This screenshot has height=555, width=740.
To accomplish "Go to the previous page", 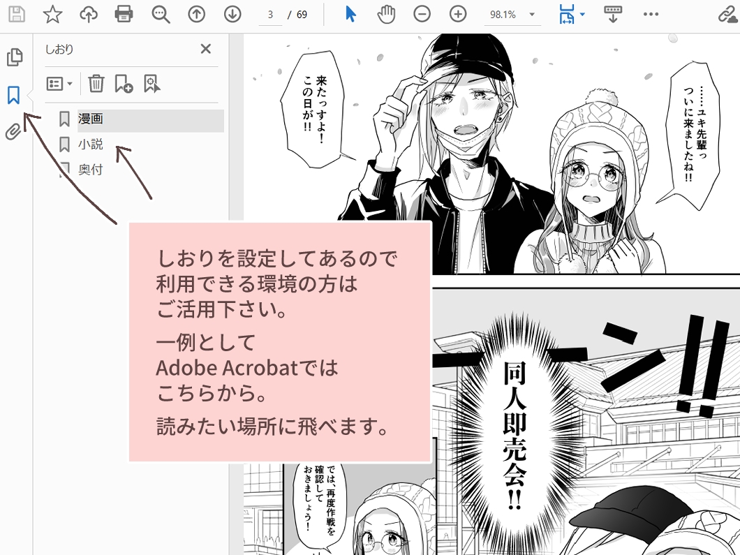I will (196, 14).
